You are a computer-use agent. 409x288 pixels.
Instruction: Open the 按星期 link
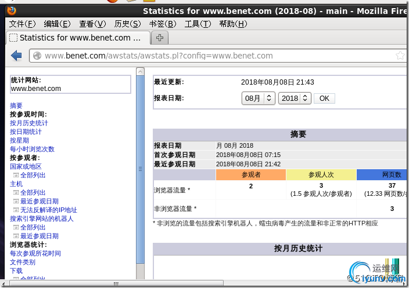(19, 140)
